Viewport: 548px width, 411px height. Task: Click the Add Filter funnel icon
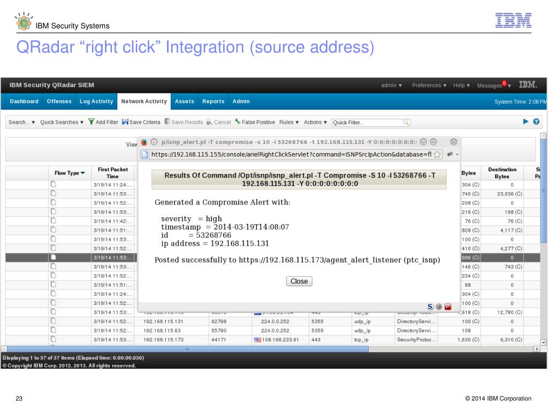(x=91, y=121)
